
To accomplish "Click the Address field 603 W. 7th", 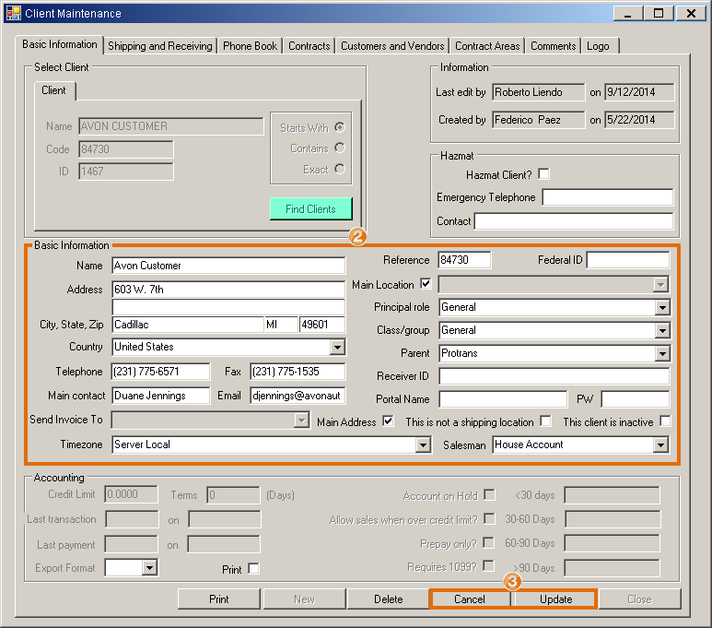I will click(228, 290).
